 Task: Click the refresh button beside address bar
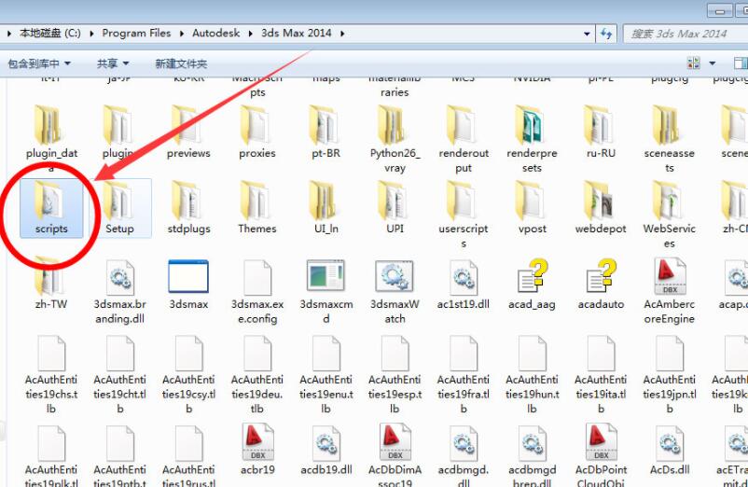click(607, 33)
